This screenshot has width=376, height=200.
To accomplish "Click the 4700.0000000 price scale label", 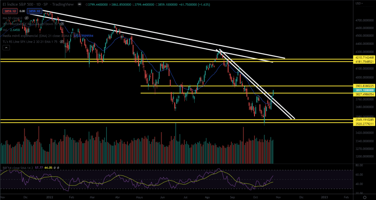I will [364, 21].
